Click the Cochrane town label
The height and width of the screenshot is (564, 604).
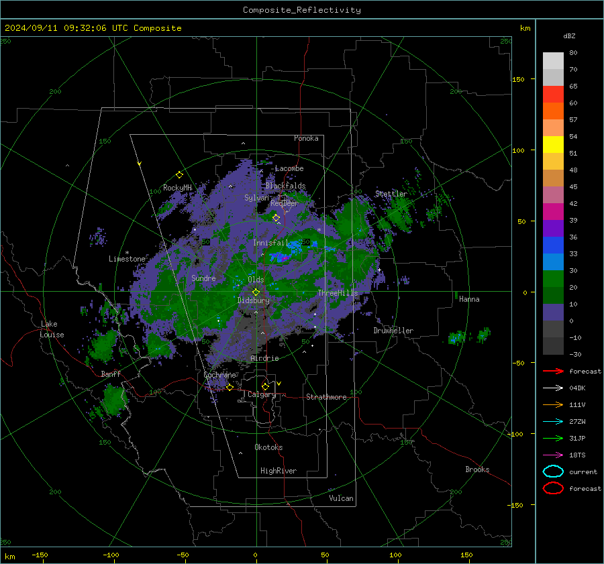click(x=219, y=375)
